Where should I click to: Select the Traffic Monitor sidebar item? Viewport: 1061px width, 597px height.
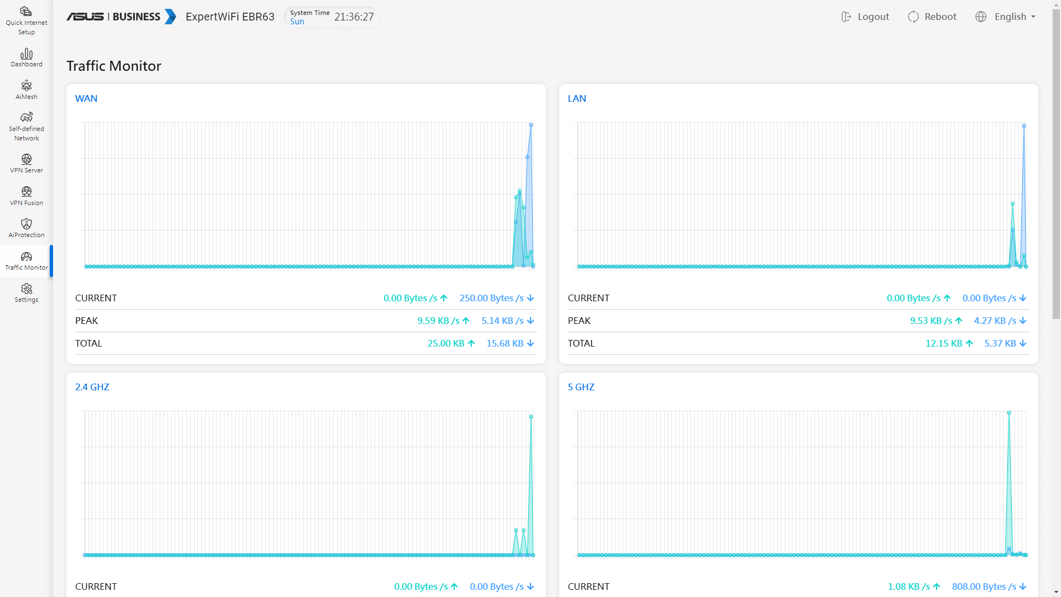click(x=26, y=261)
